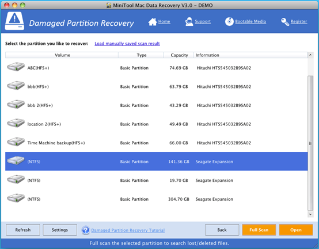Click the drive icon for ABC(HFS+)
Viewport: 319px width, 249px height.
[x=16, y=67]
